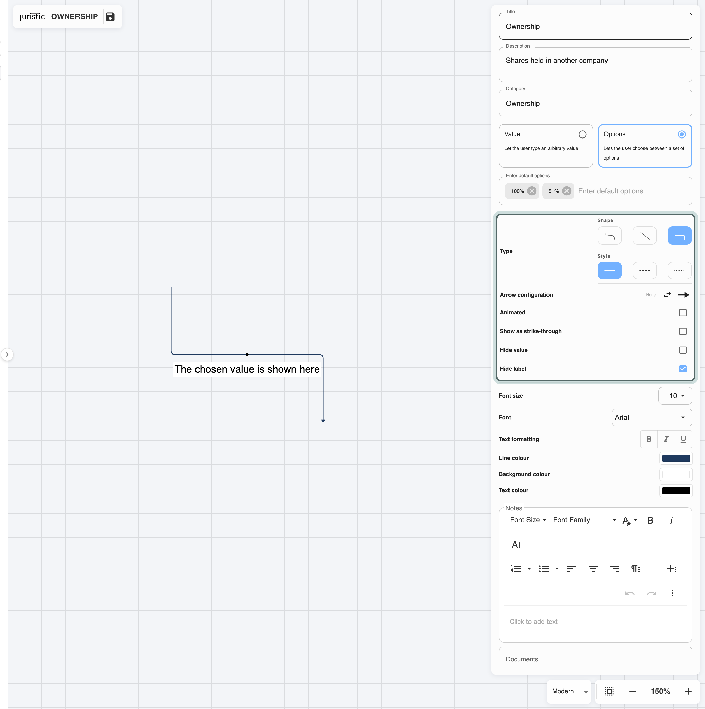Viewport: 705px width, 709px height.
Task: Click the save disk icon
Action: pyautogui.click(x=110, y=16)
